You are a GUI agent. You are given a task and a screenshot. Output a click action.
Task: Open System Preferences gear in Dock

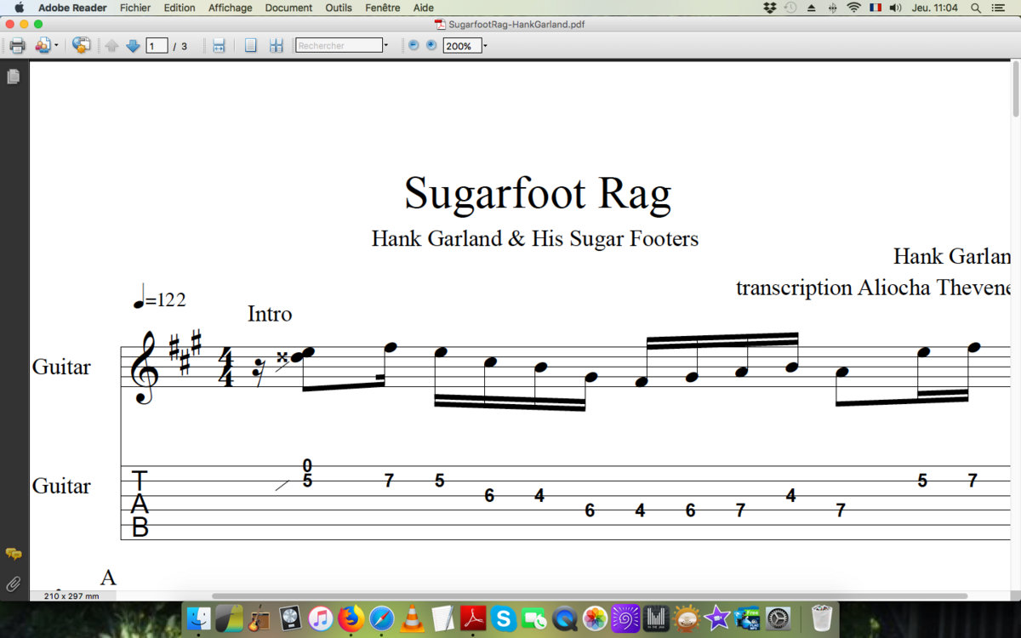[x=778, y=618]
